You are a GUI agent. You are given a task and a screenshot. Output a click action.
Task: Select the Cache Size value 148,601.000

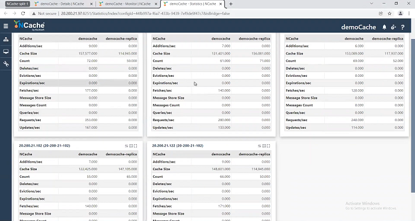[x=221, y=169]
